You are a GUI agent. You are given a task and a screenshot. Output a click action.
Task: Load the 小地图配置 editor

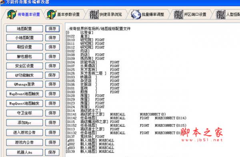tap(24, 38)
